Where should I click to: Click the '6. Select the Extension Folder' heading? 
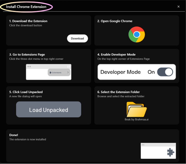[119, 92]
